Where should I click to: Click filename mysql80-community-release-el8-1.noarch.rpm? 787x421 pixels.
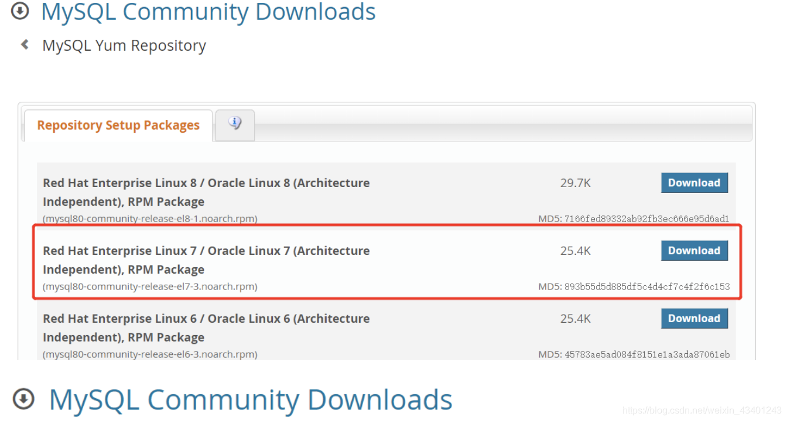pos(150,219)
